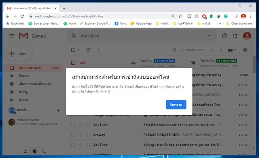Open the three-dot more options in mail toolbar

pyautogui.click(x=98, y=50)
